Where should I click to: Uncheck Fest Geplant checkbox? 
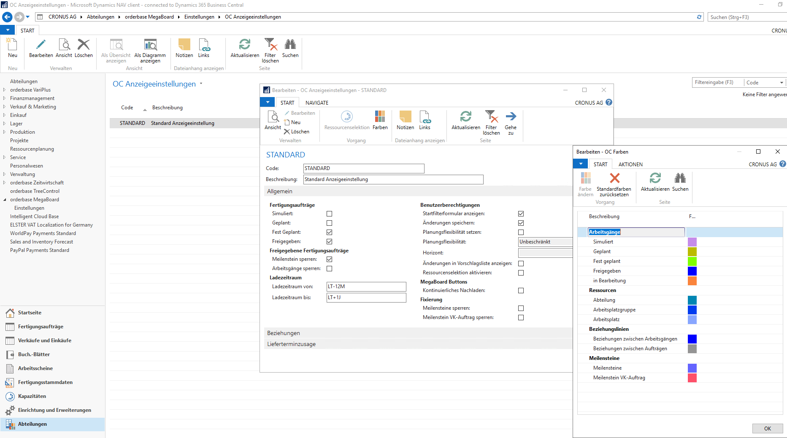[329, 232]
